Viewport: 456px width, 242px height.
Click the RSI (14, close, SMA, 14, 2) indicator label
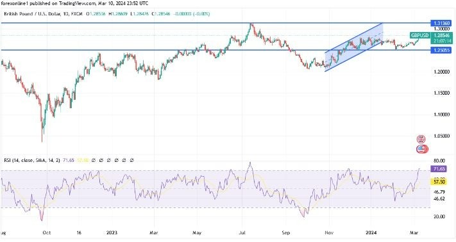click(32, 160)
